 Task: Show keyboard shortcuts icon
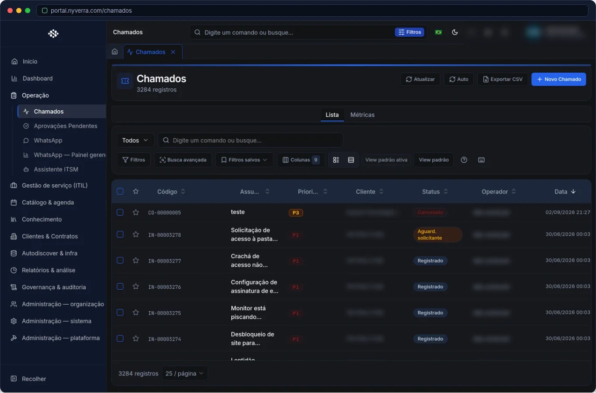pos(481,160)
